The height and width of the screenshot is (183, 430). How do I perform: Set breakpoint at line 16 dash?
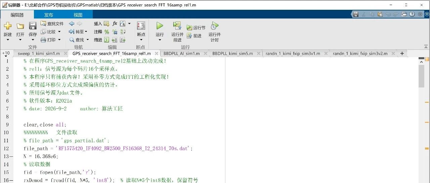(x=11, y=180)
